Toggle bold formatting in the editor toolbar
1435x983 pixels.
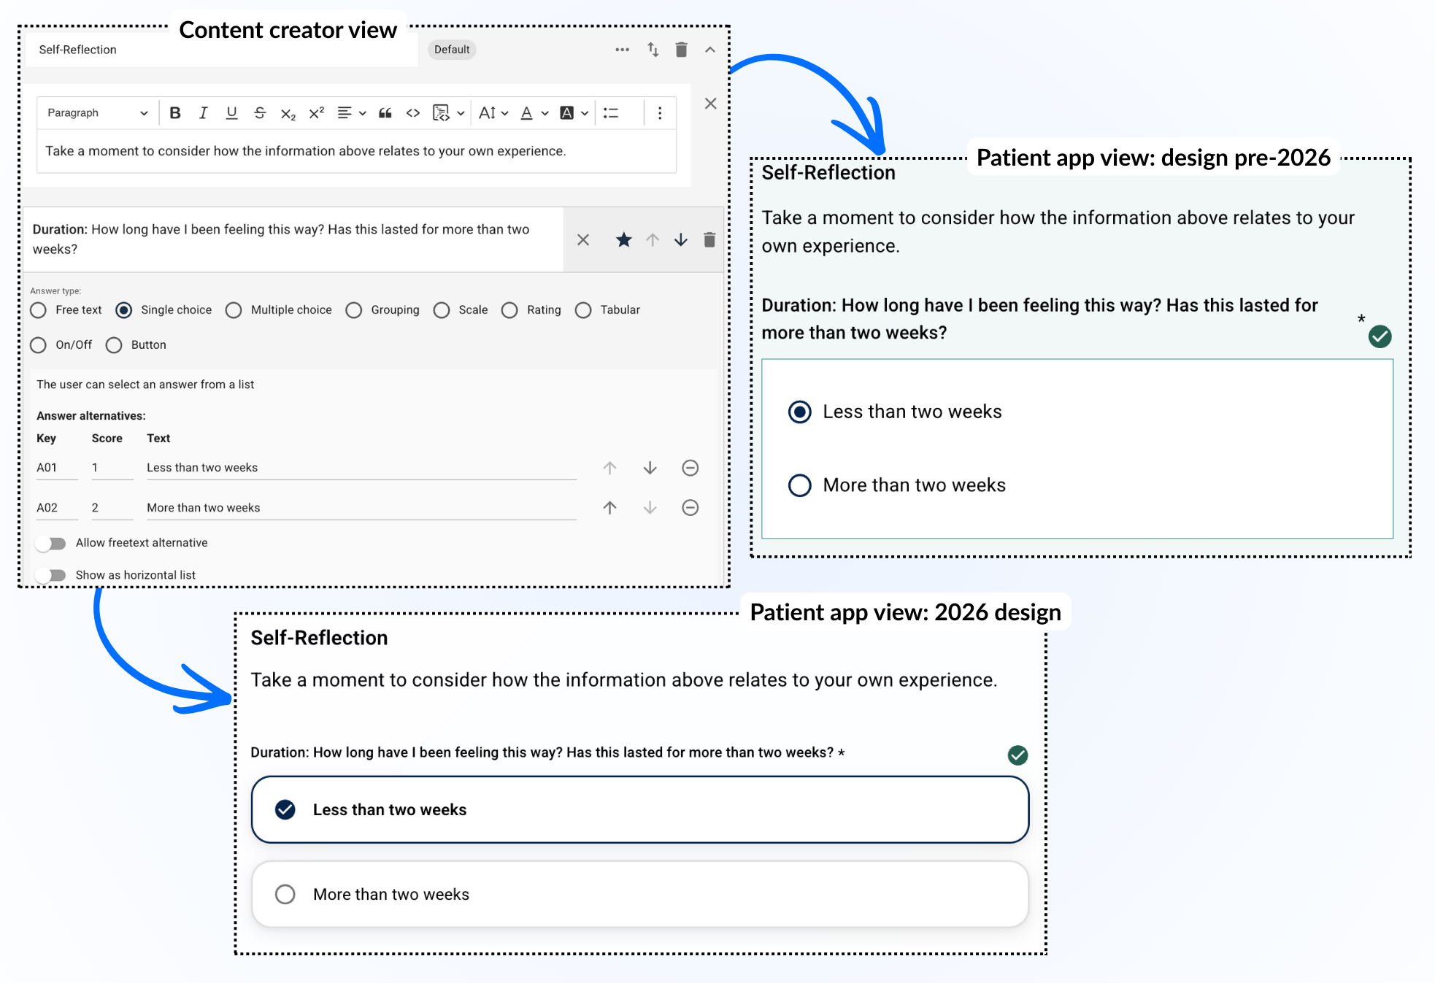click(x=175, y=113)
